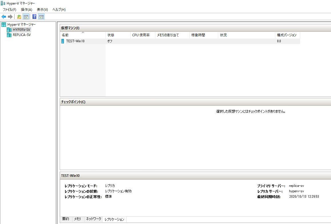This screenshot has height=224, width=331.
Task: Click the レプリケーション モード label
Action: click(x=81, y=186)
